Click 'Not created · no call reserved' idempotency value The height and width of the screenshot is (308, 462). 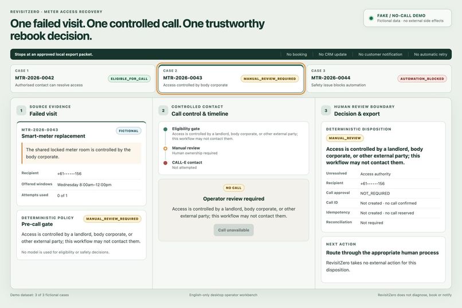(x=387, y=213)
